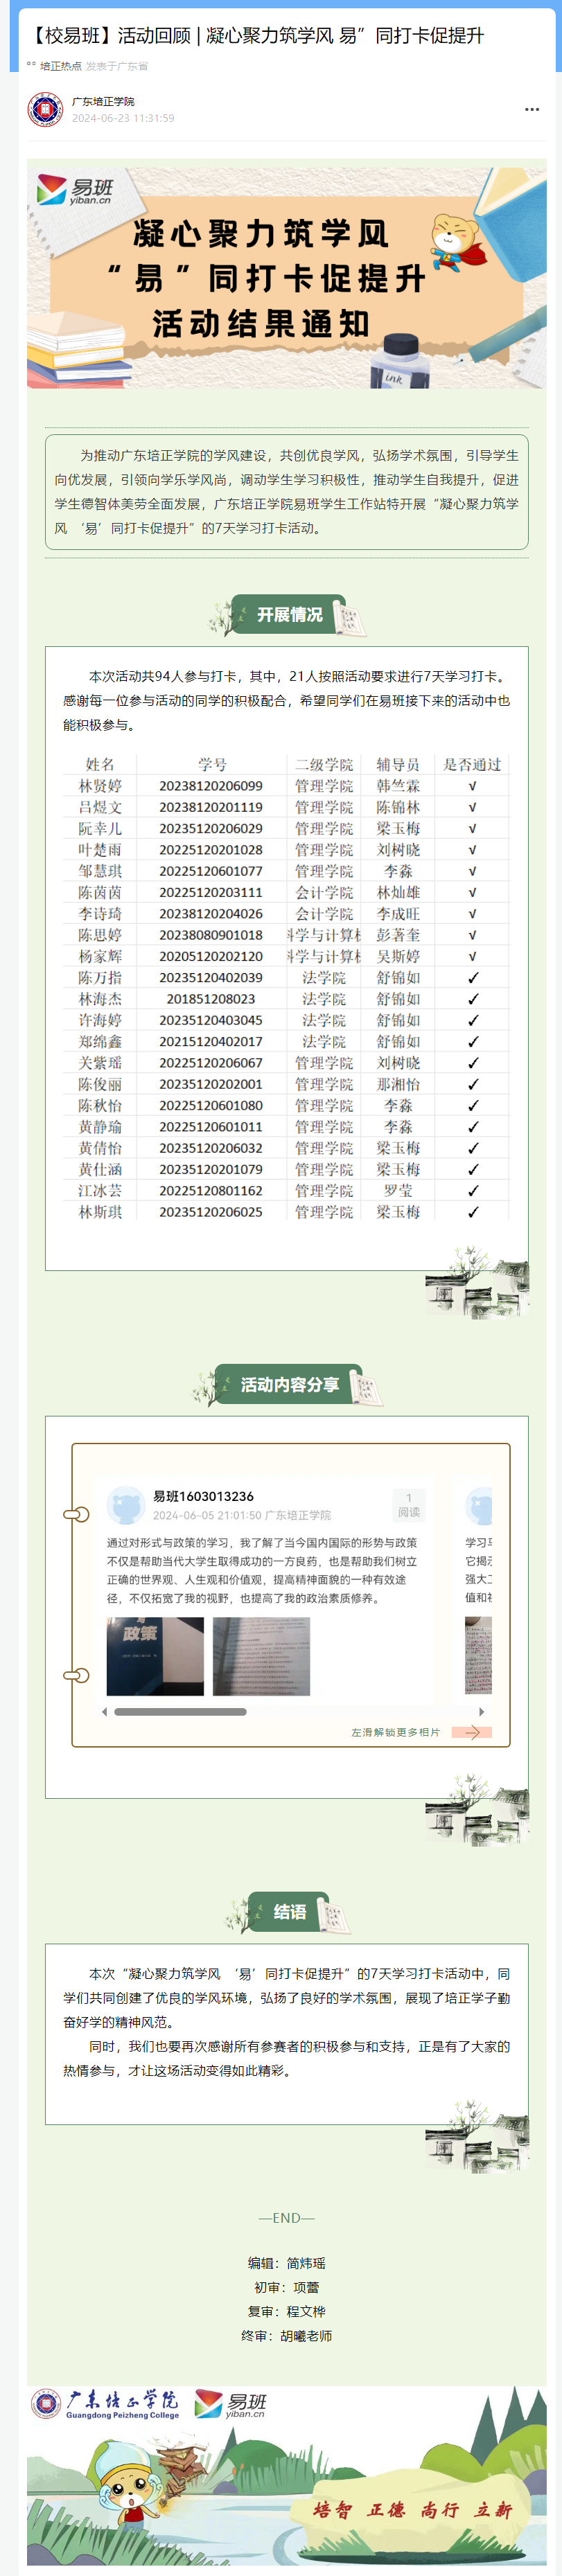Select student ID 20235120206029
The height and width of the screenshot is (2576, 562).
pos(211,829)
